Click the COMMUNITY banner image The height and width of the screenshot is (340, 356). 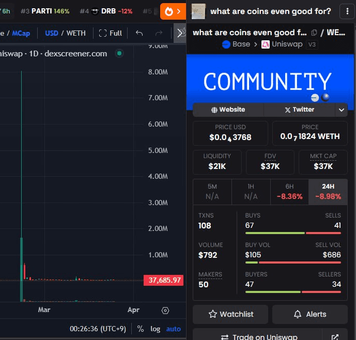(x=270, y=82)
